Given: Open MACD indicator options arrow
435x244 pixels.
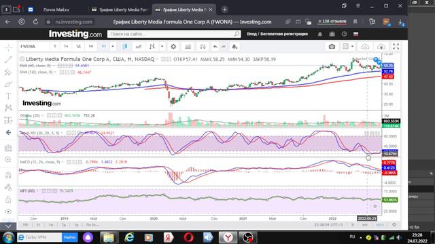Looking at the screenshot, I should (63, 162).
